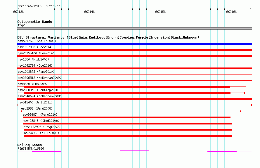Click esv8835 (Ahn2009) variant label
Image resolution: width=260 pixels, height=168 pixels.
point(32,84)
